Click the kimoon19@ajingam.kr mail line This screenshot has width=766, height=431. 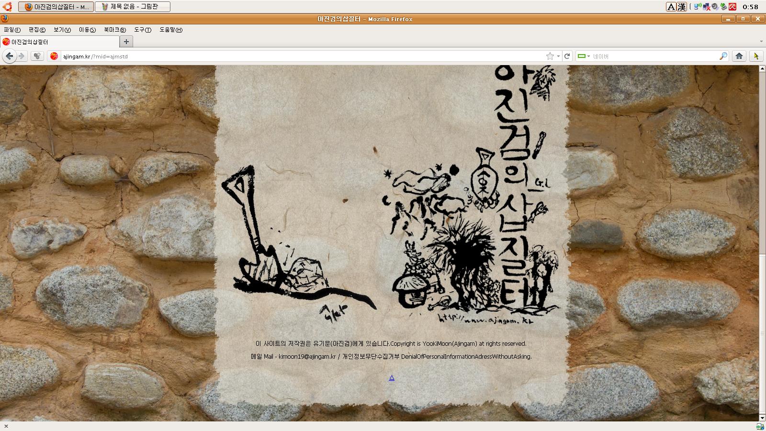[x=391, y=356]
